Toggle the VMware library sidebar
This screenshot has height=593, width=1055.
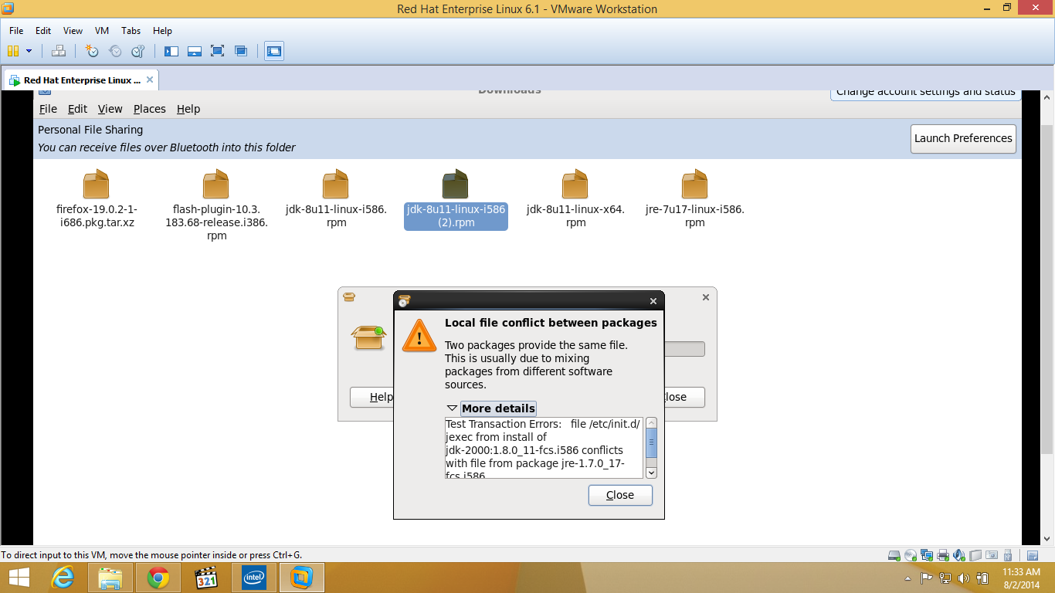pos(171,51)
